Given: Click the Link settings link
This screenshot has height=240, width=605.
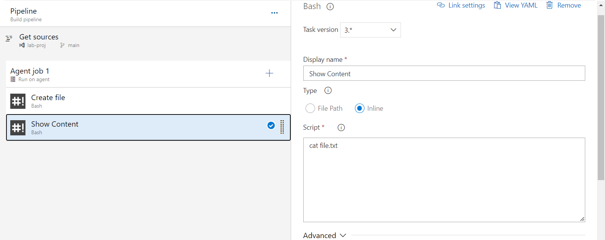Looking at the screenshot, I should 461,5.
